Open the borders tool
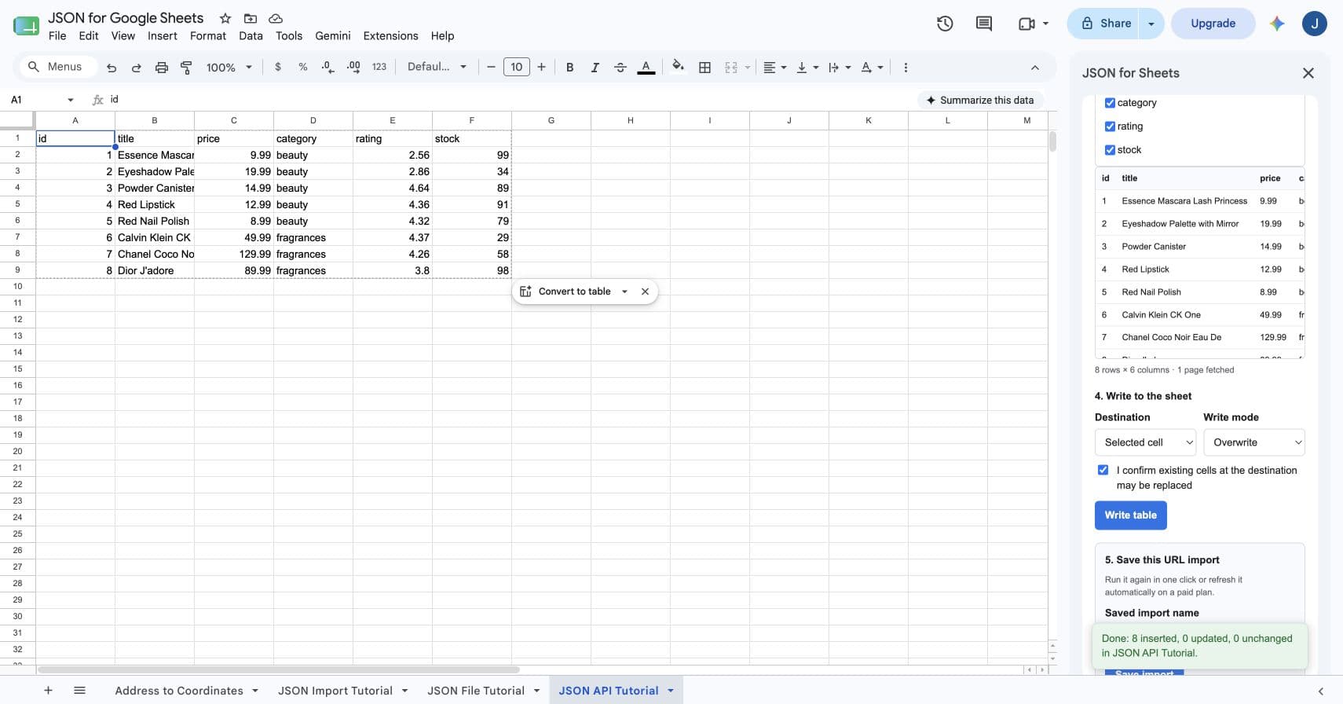The image size is (1343, 704). tap(705, 68)
